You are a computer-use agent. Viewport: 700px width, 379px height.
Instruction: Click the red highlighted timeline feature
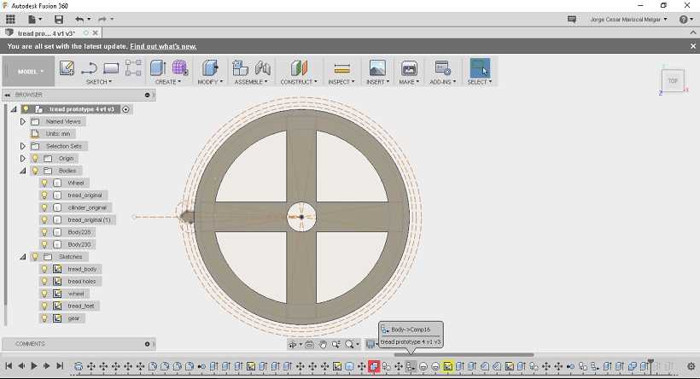(374, 366)
